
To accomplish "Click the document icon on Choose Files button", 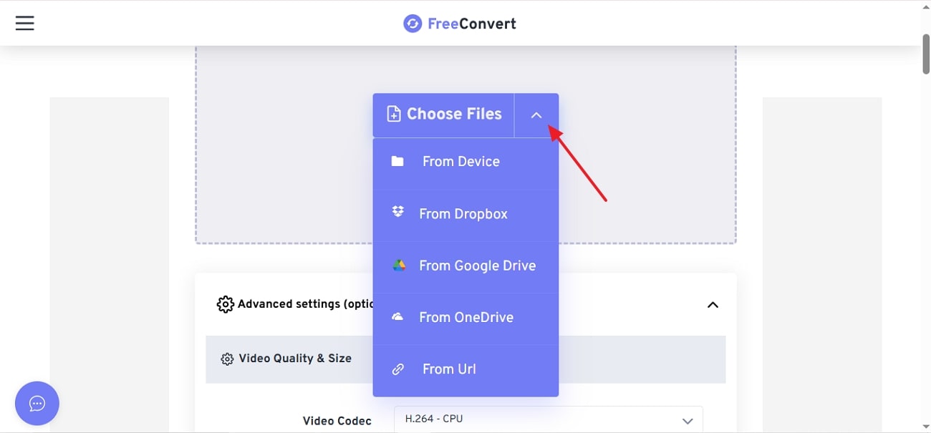I will pos(392,113).
